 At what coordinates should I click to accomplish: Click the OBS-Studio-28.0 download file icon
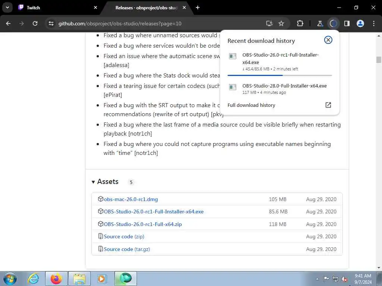[x=233, y=87]
